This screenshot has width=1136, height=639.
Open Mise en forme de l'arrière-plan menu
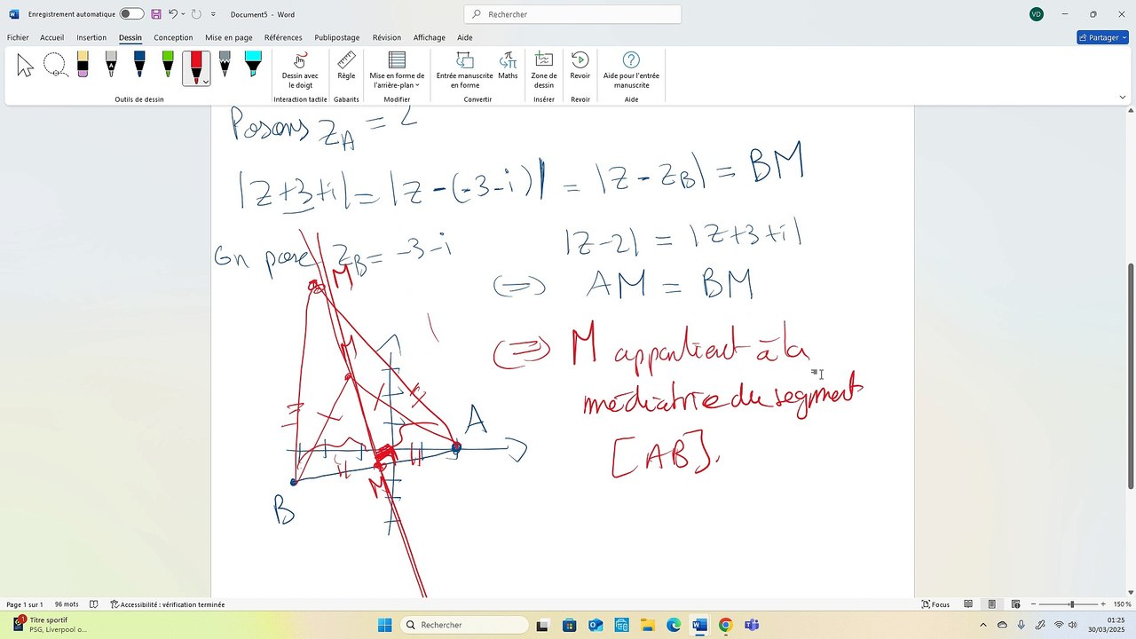tap(397, 70)
